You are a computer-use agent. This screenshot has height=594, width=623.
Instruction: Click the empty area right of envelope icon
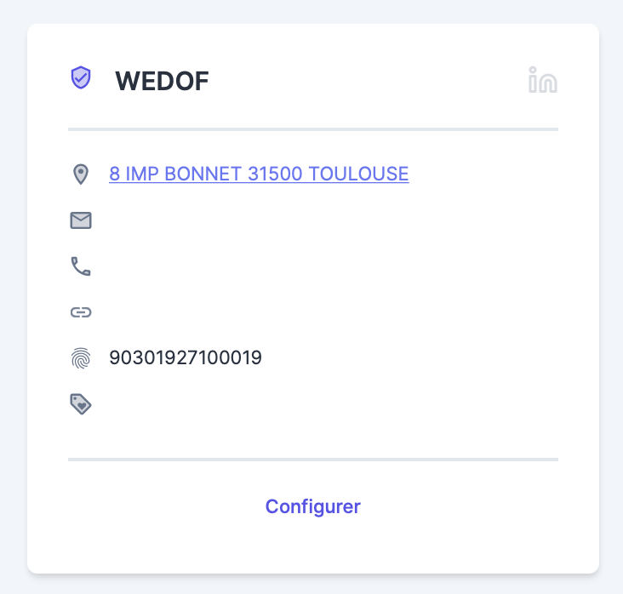pyautogui.click(x=255, y=221)
